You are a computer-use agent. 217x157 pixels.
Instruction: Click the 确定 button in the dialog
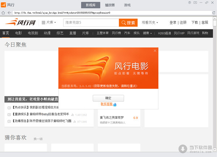click(108, 98)
